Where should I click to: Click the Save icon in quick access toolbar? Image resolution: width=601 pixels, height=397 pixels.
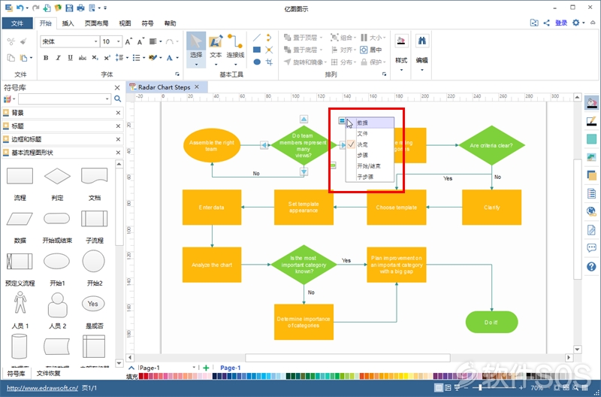(x=69, y=8)
